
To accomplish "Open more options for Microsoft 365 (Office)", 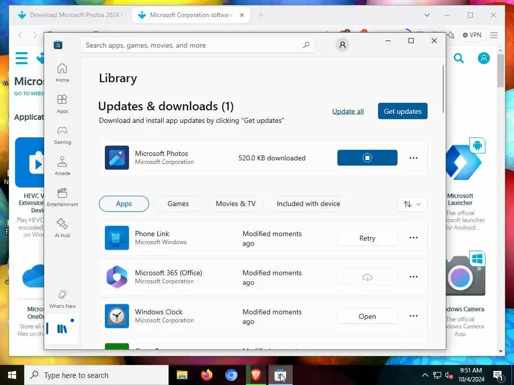I will [x=414, y=277].
